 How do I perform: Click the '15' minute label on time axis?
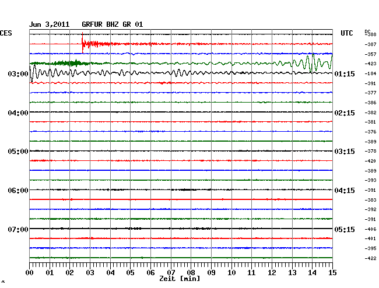(x=332, y=273)
